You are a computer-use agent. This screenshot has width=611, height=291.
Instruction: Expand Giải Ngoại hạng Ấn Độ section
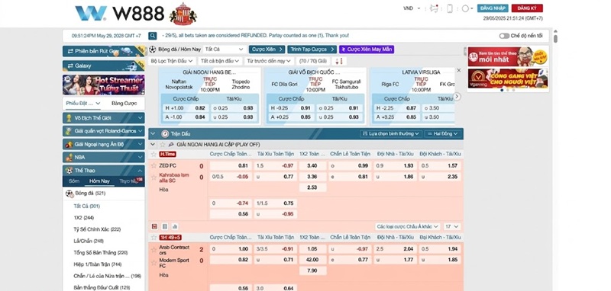click(x=104, y=144)
